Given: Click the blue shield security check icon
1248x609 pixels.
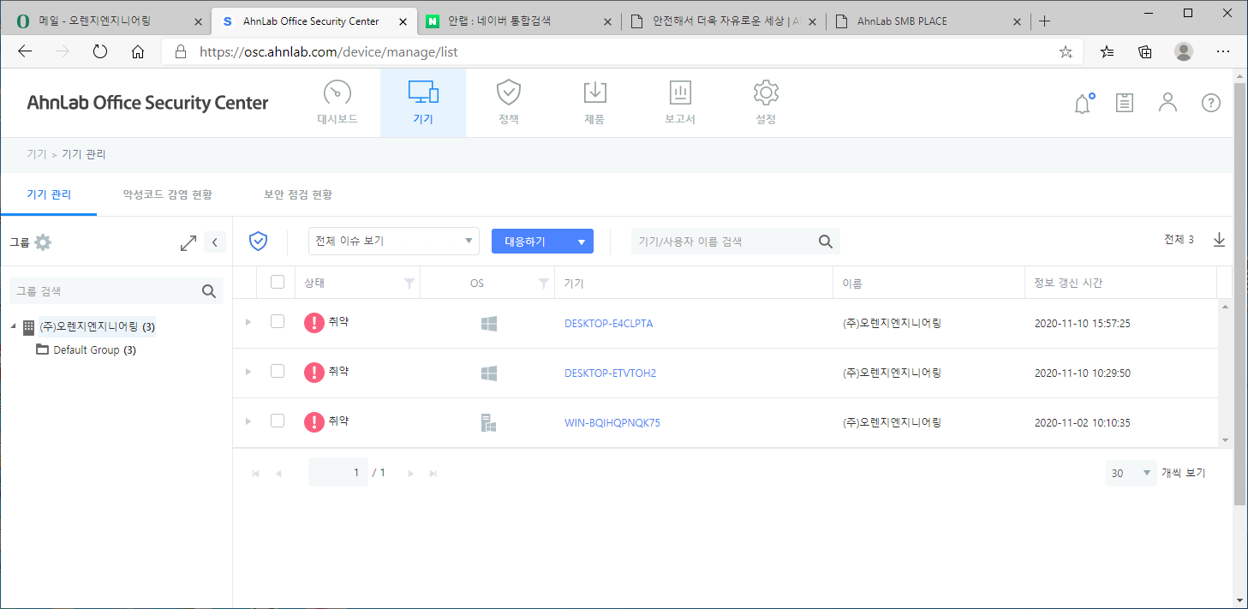Looking at the screenshot, I should click(258, 242).
